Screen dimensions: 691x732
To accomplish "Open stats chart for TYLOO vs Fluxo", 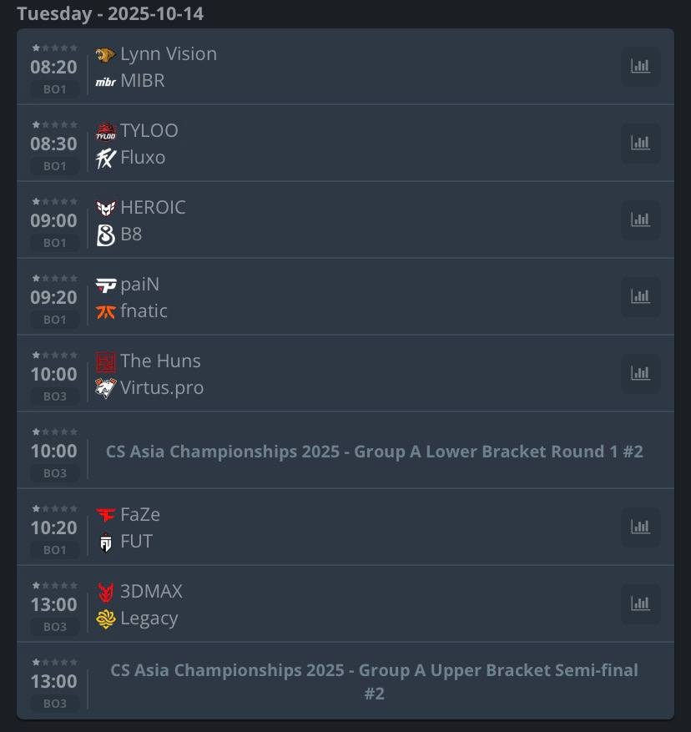I will click(x=640, y=144).
